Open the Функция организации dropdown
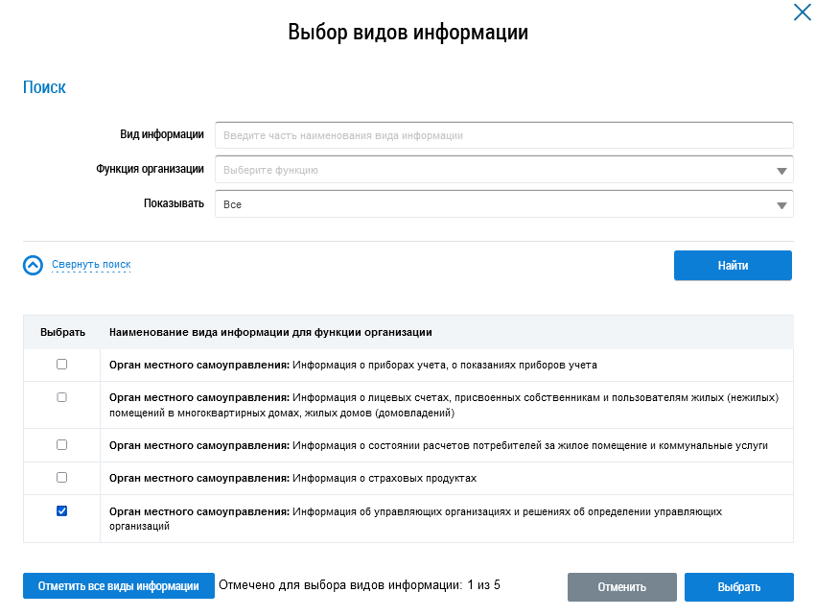The width and height of the screenshot is (816, 616). pos(781,171)
